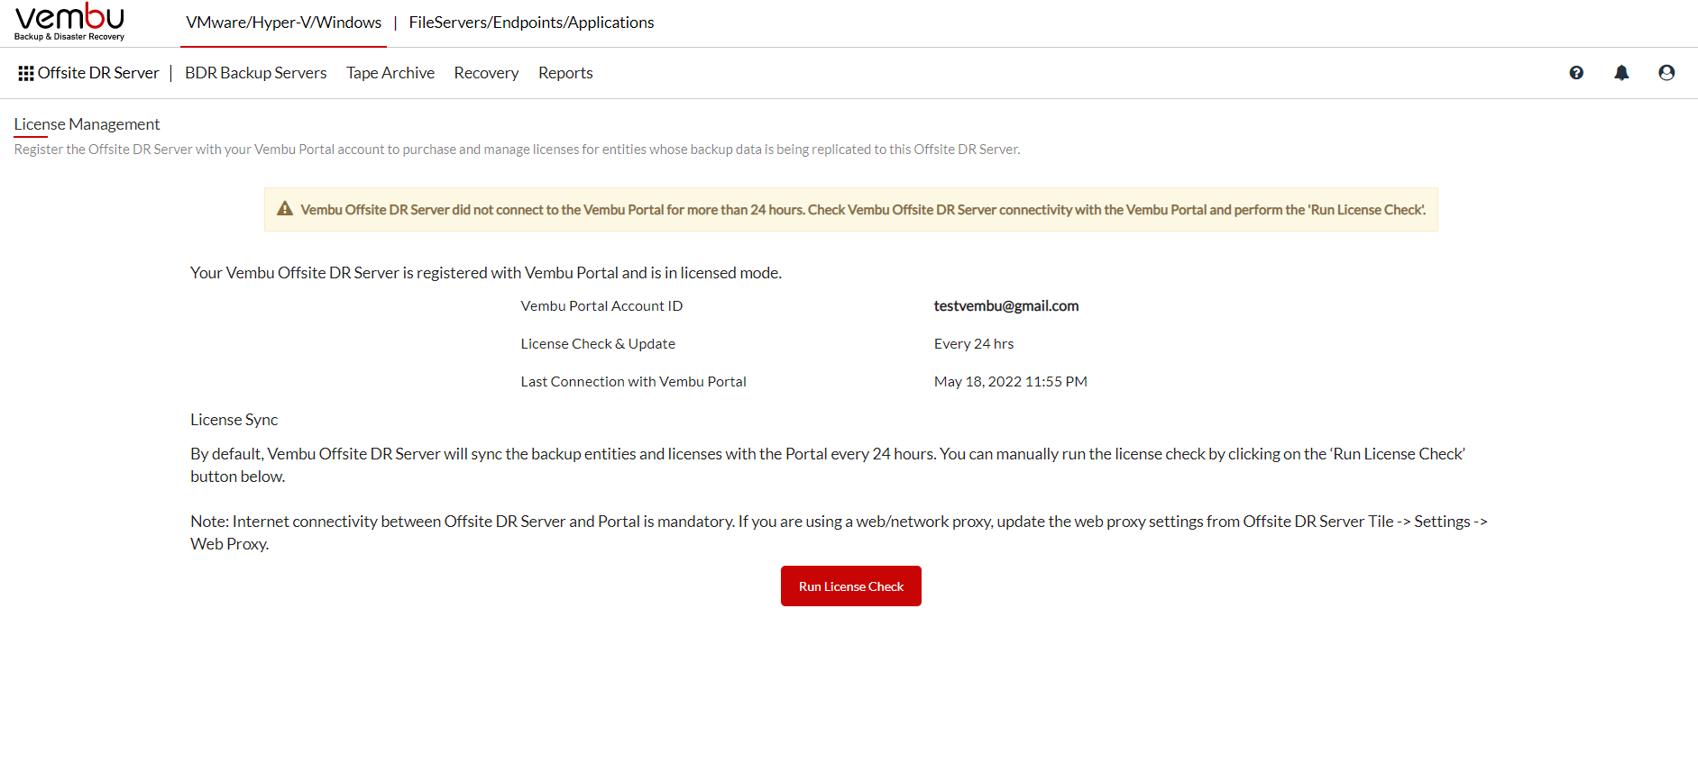Click the 'License Check & Update' label

coord(598,344)
